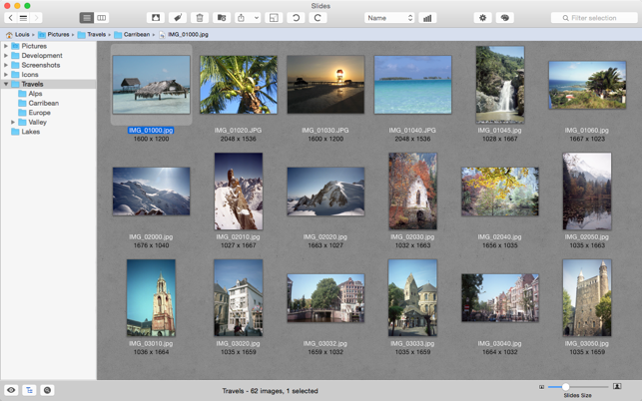
Task: Click the rotate left toolbar icon
Action: [296, 18]
